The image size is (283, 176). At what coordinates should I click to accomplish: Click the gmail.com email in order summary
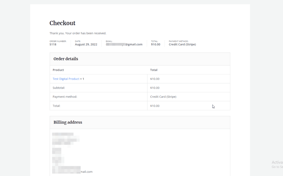pyautogui.click(x=124, y=44)
